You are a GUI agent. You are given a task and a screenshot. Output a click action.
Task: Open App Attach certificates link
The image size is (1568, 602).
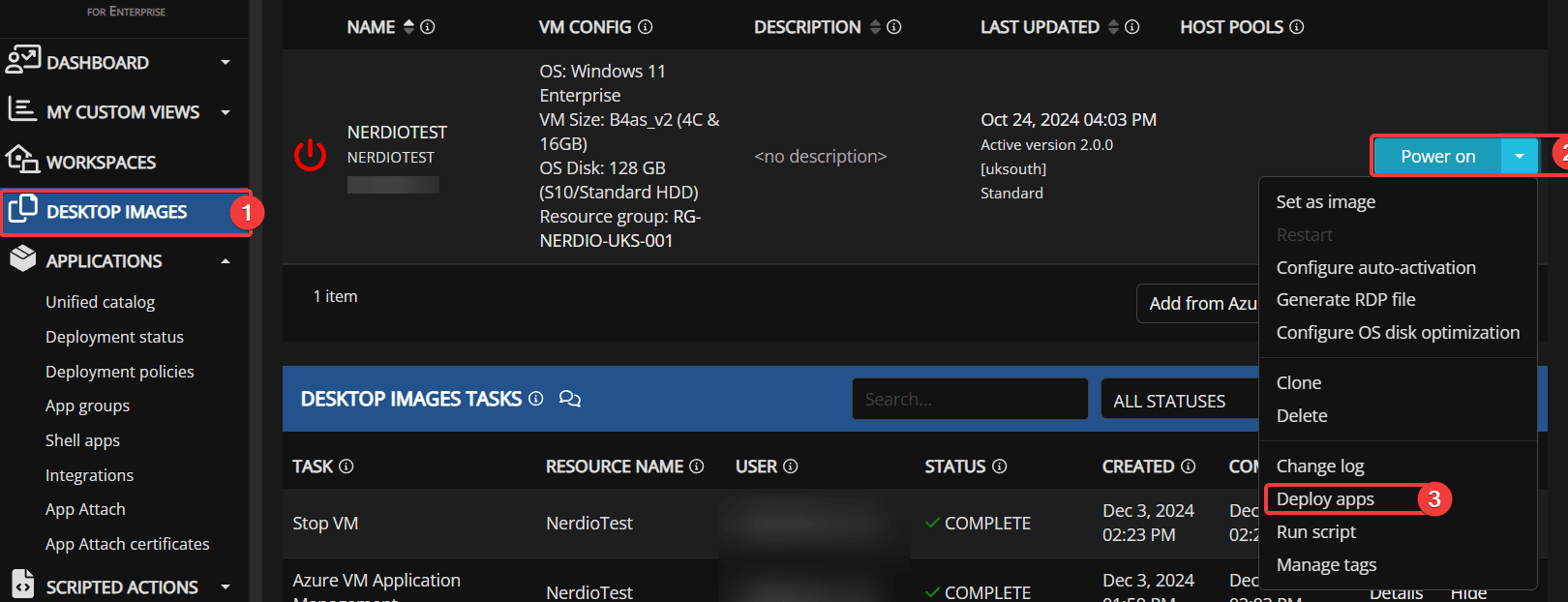coord(127,544)
